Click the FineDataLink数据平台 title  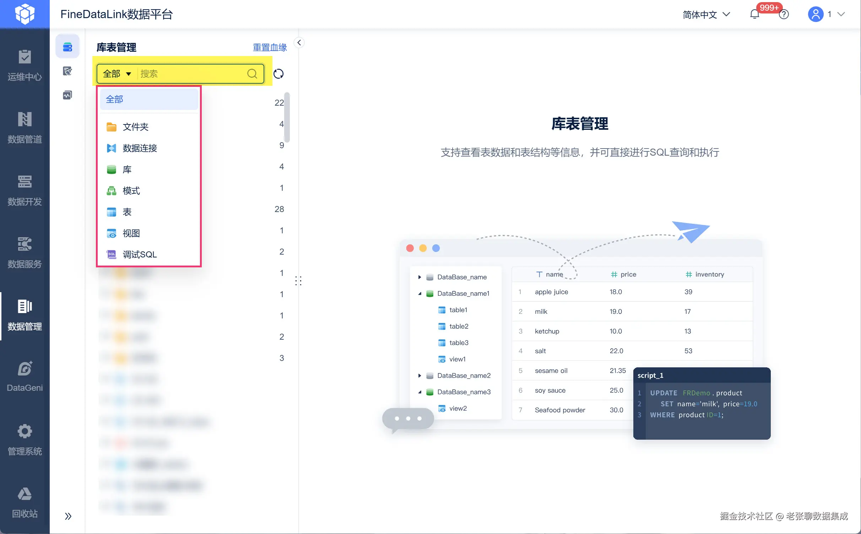click(x=117, y=14)
